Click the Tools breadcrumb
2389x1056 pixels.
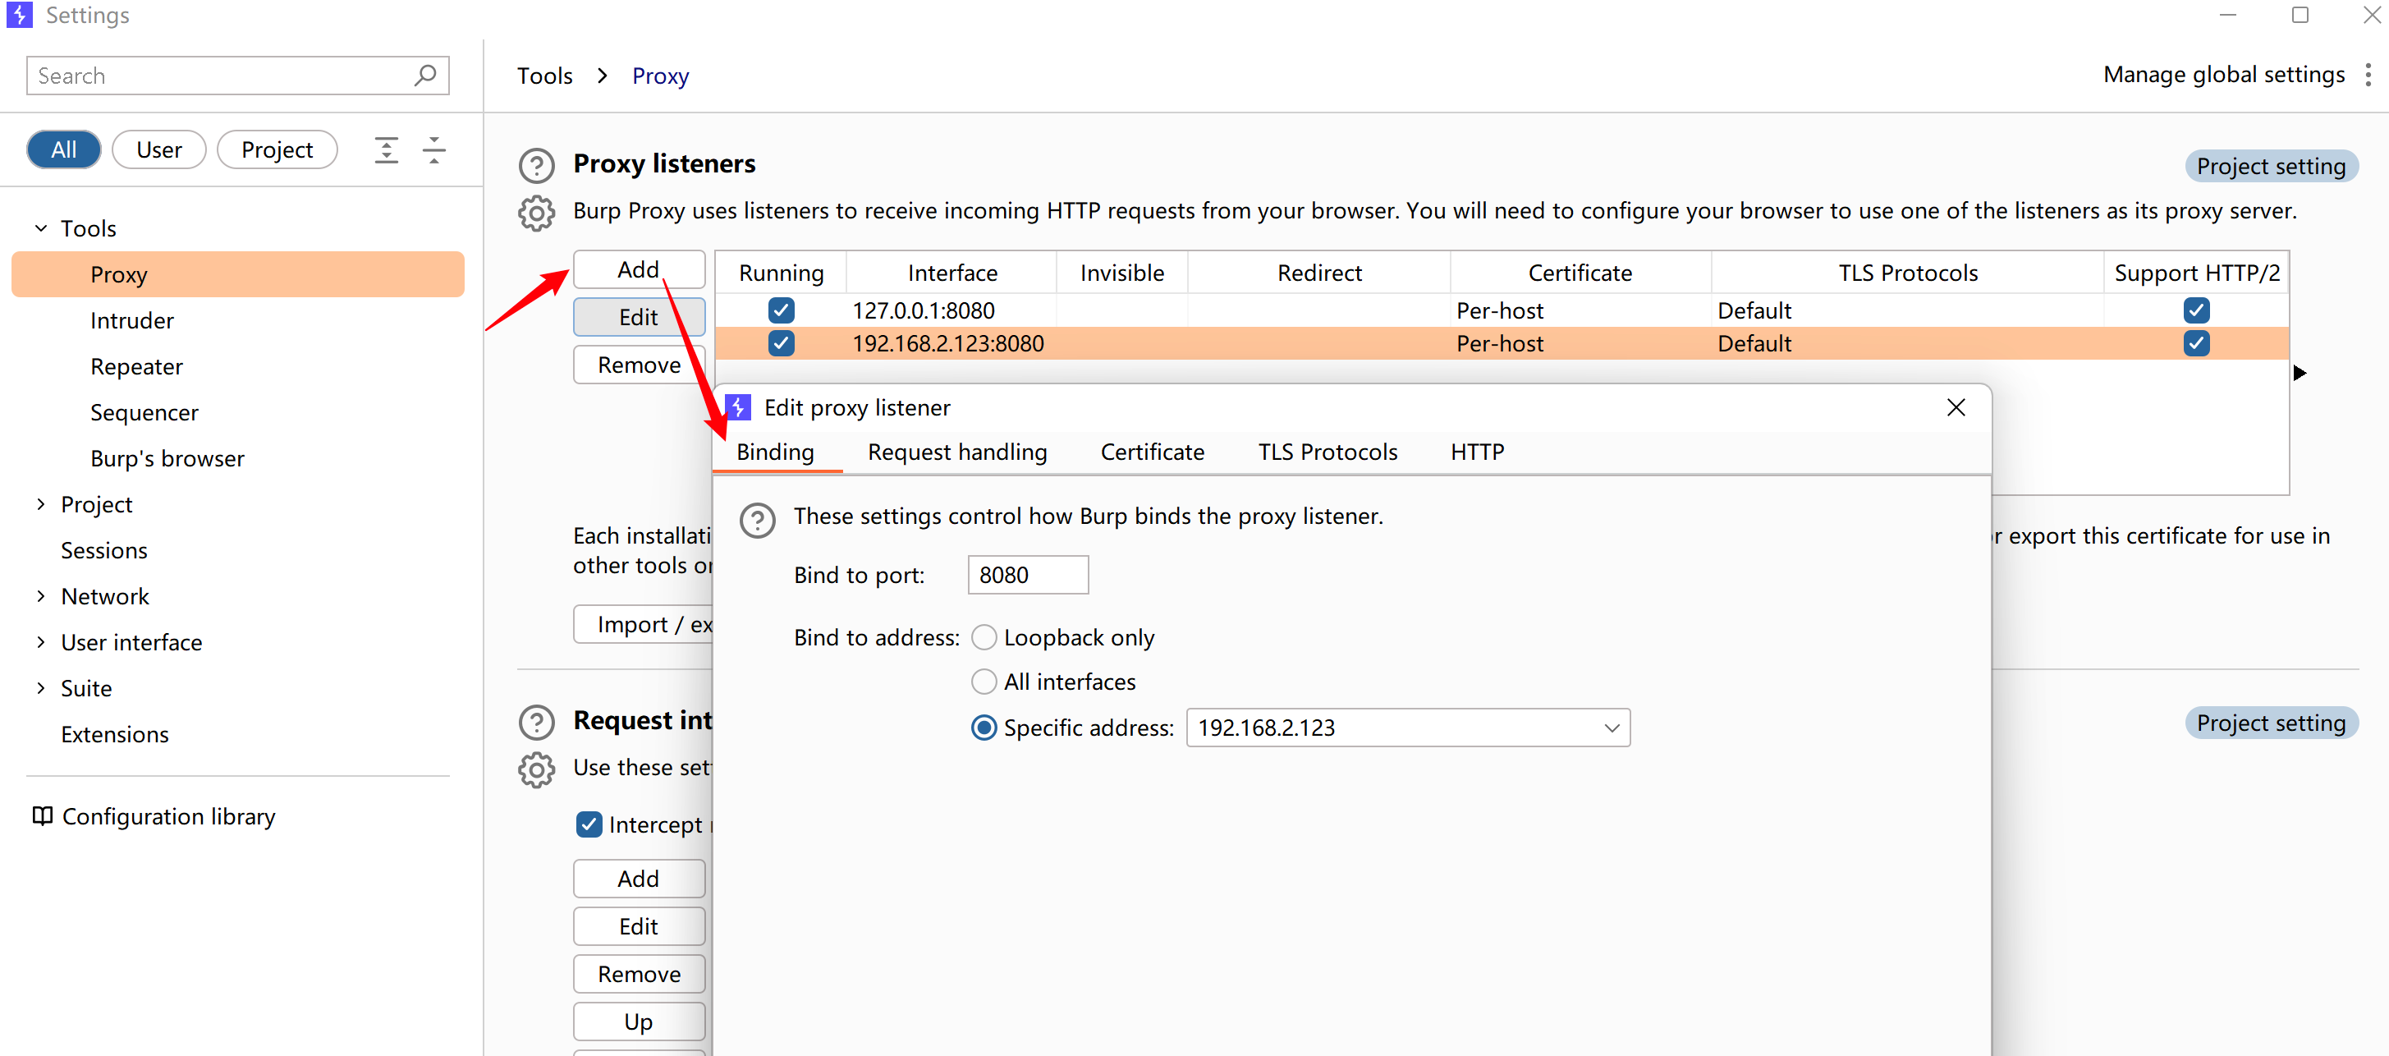(x=544, y=76)
